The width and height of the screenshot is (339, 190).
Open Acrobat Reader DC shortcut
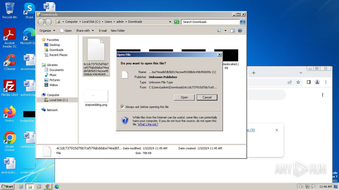pyautogui.click(x=10, y=38)
